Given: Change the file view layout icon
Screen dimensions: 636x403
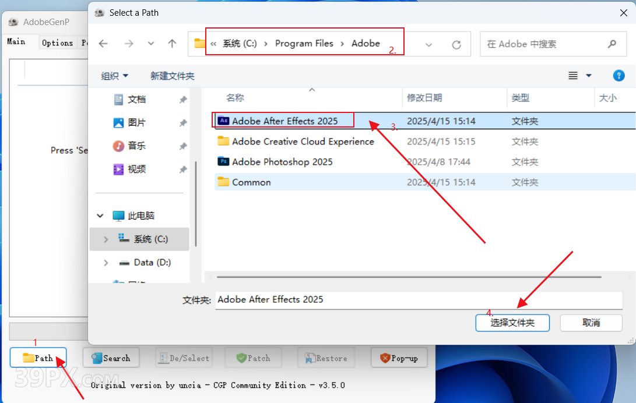Looking at the screenshot, I should [572, 76].
